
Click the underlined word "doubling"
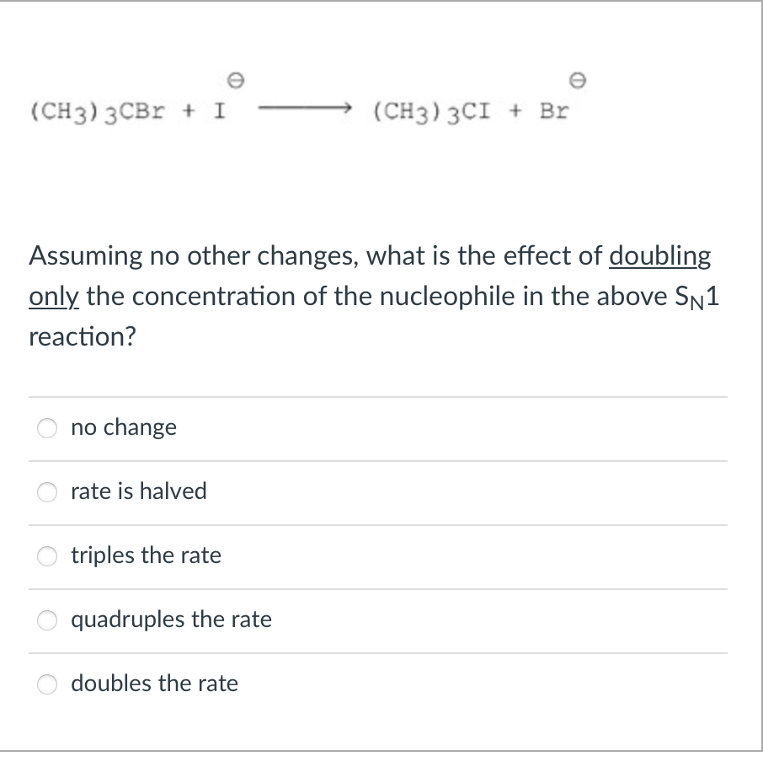click(660, 256)
